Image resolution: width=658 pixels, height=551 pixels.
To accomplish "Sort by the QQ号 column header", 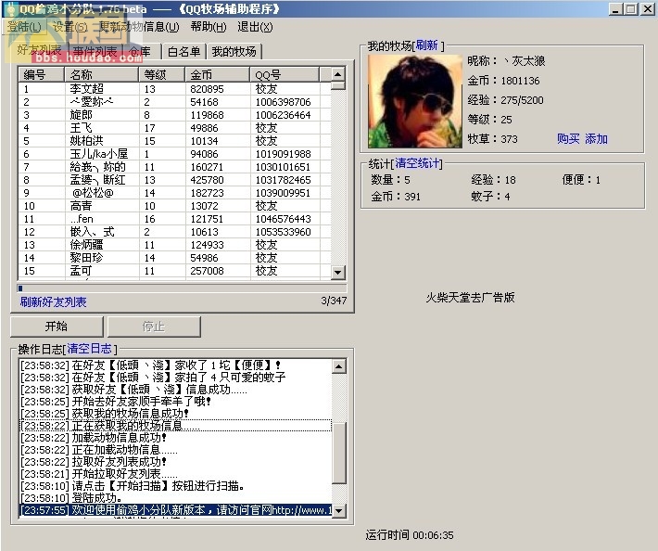I will coord(285,75).
